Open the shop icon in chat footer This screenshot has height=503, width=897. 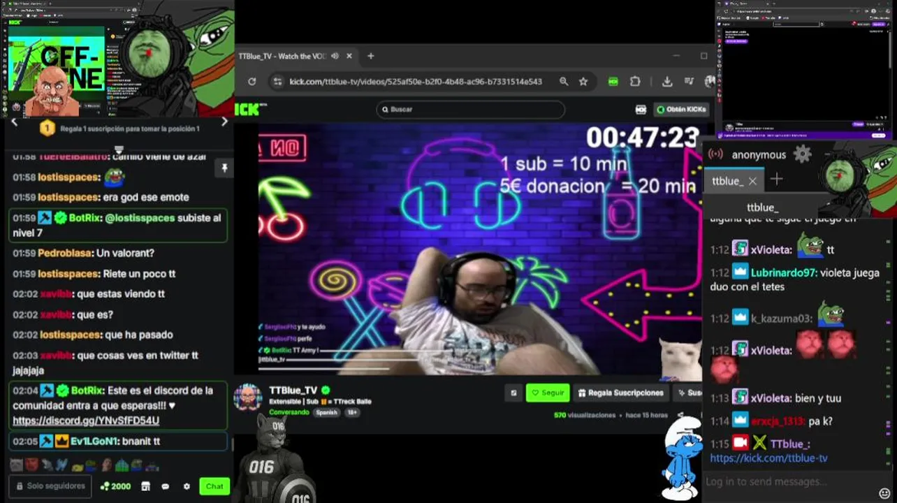[x=145, y=486]
